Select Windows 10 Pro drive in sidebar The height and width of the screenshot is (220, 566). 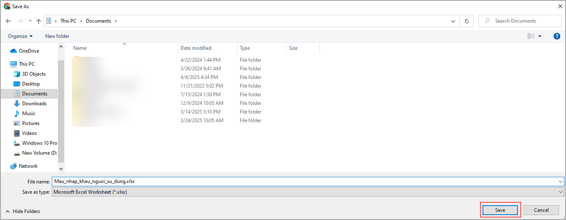coord(39,143)
